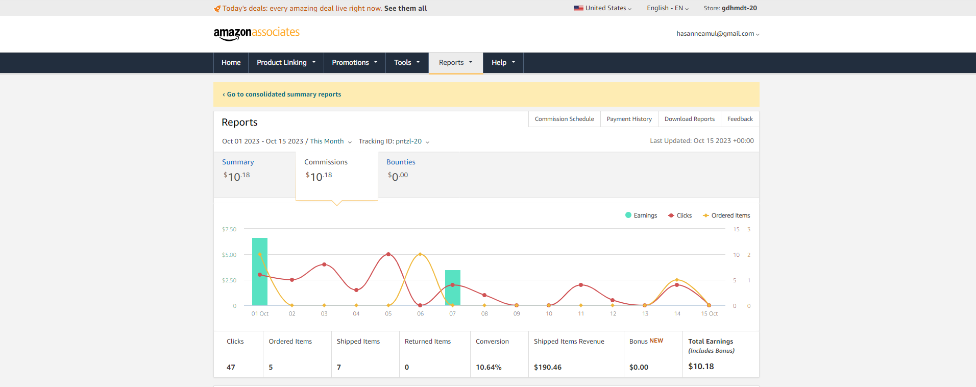Click the Download Reports button

pos(690,119)
